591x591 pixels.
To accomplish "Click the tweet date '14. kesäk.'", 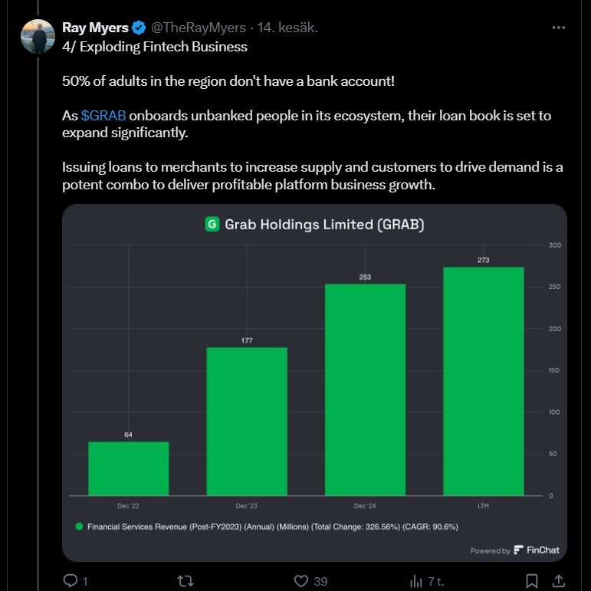I will [x=287, y=28].
